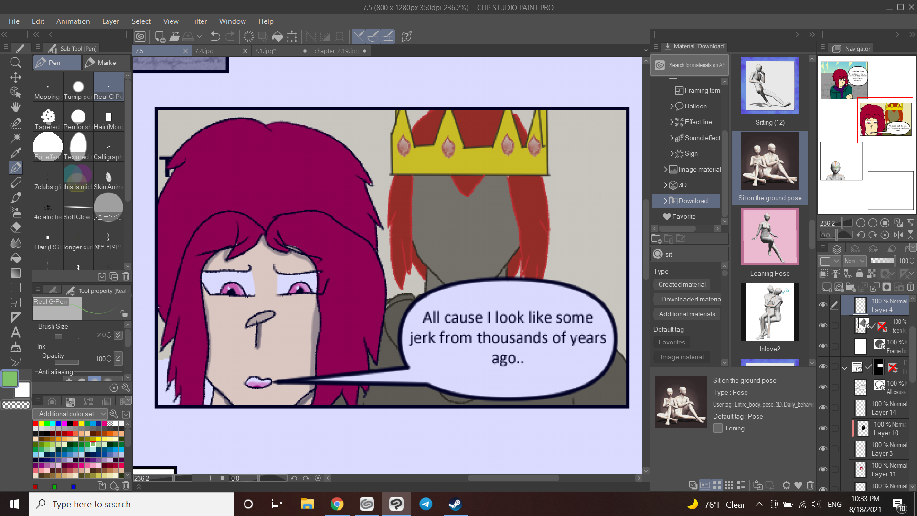Select the Marker sub tool group
Screen dimensions: 917x516
click(106, 63)
